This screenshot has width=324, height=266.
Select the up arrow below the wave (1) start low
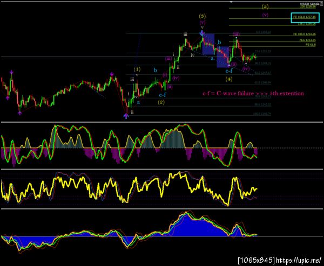point(126,116)
